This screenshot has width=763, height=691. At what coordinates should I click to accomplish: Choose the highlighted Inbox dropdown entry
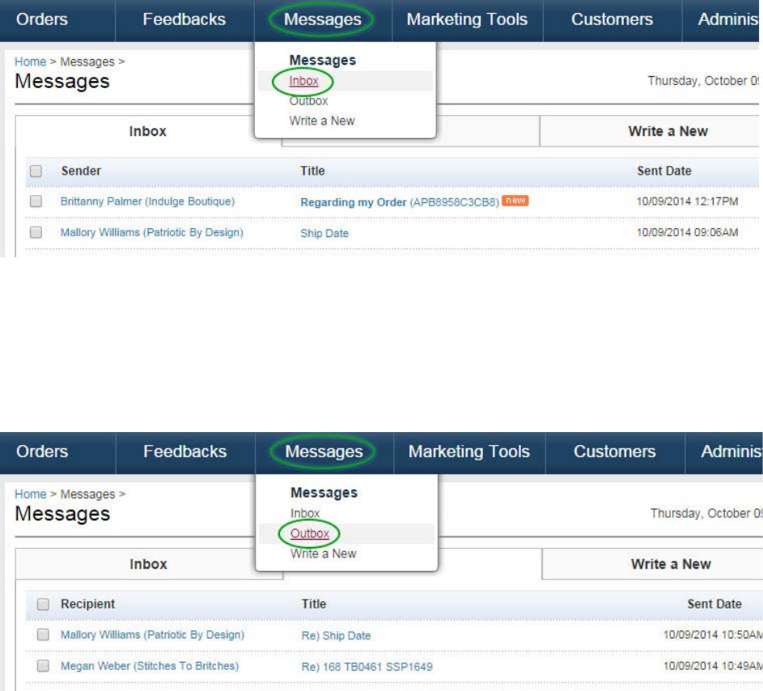pyautogui.click(x=303, y=81)
